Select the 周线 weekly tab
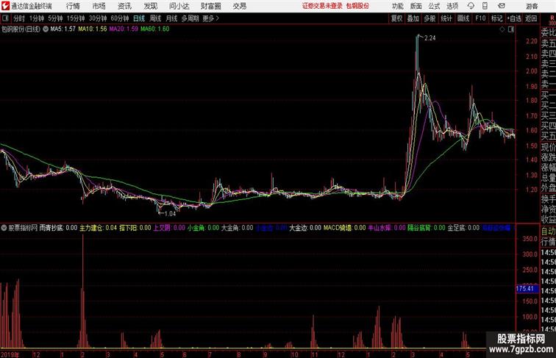This screenshot has height=358, width=556. coord(155,18)
